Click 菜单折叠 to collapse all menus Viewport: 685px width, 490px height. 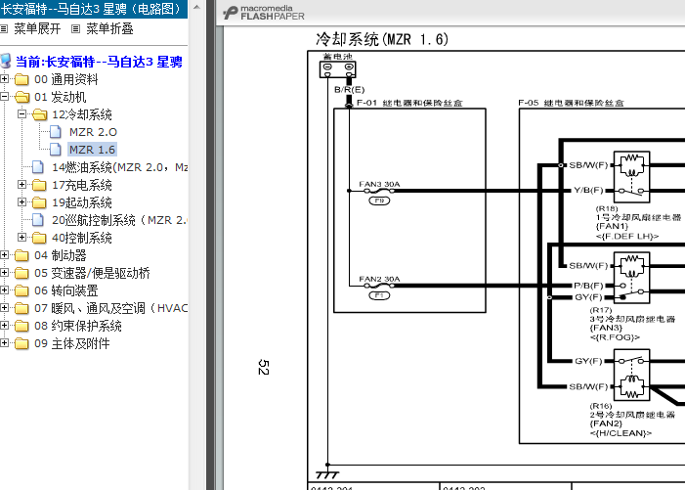click(x=109, y=28)
